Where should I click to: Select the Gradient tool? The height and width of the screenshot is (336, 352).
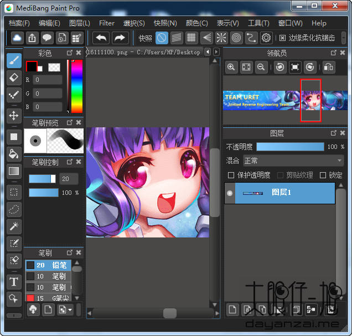point(14,171)
